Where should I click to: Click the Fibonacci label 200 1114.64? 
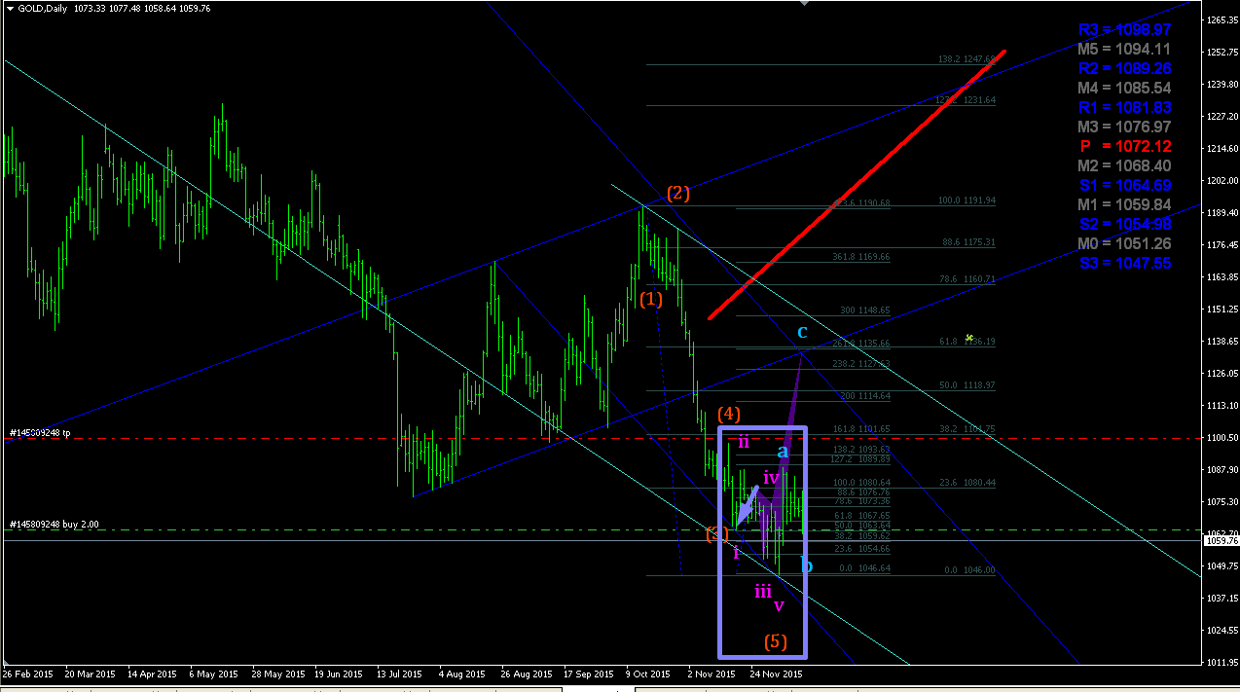(x=864, y=396)
